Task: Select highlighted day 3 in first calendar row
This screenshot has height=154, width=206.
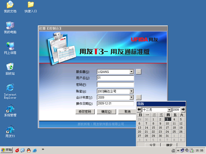Action: click(168, 119)
